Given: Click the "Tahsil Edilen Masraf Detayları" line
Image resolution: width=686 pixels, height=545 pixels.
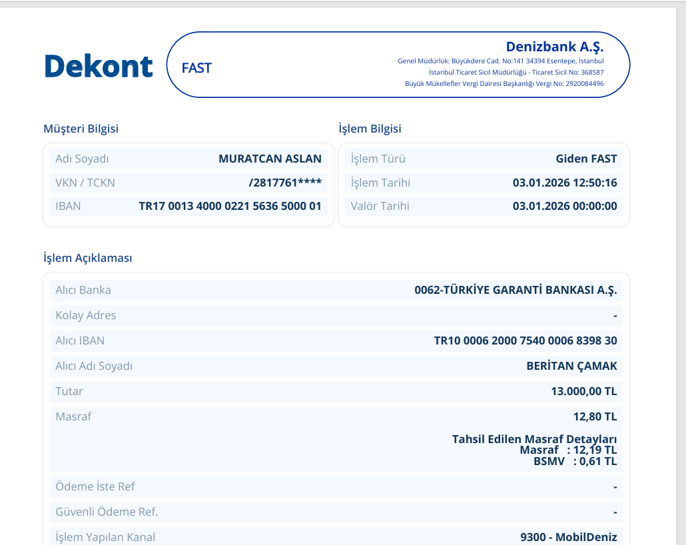Looking at the screenshot, I should tap(535, 439).
